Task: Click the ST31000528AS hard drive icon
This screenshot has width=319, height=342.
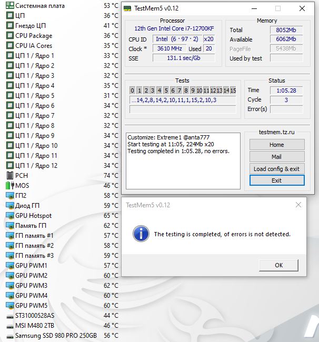Action: [x=10, y=316]
